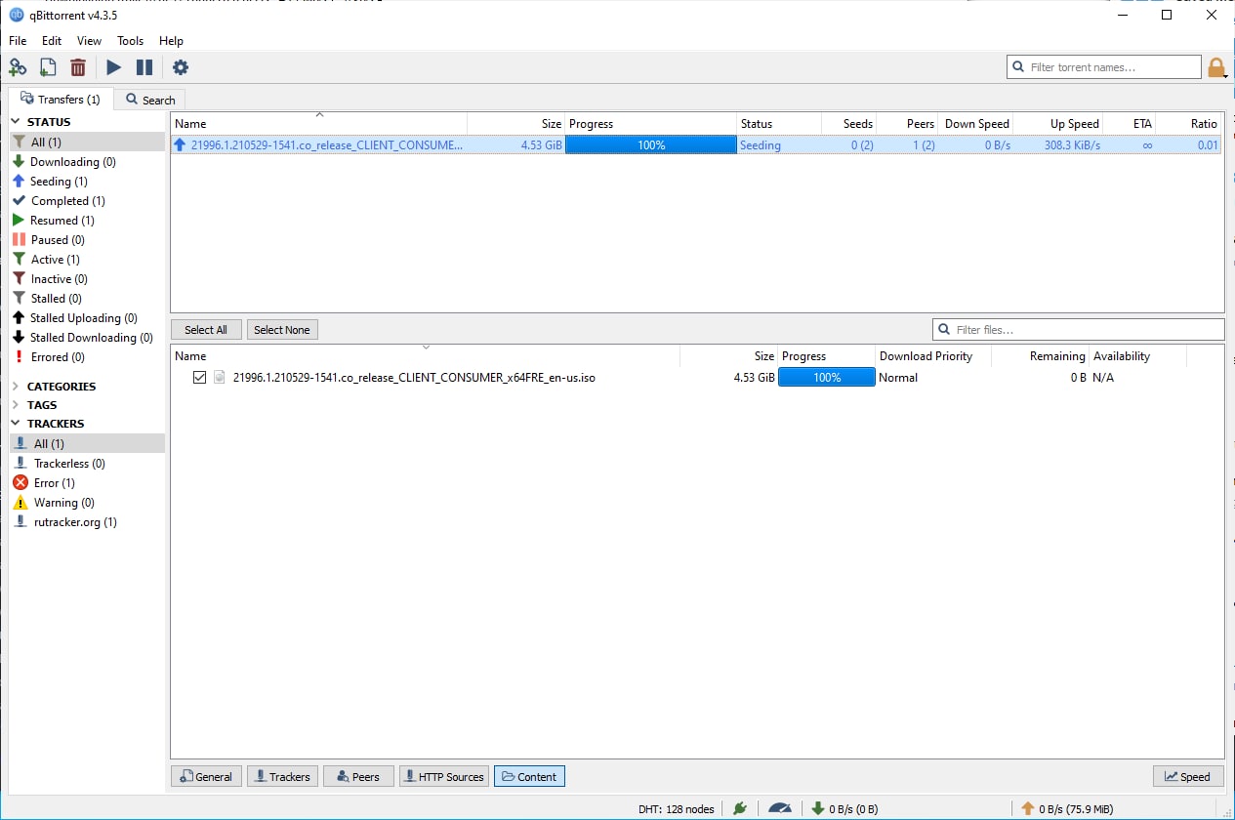This screenshot has width=1235, height=820.
Task: Switch to the Transfers (1) tab
Action: pos(60,99)
